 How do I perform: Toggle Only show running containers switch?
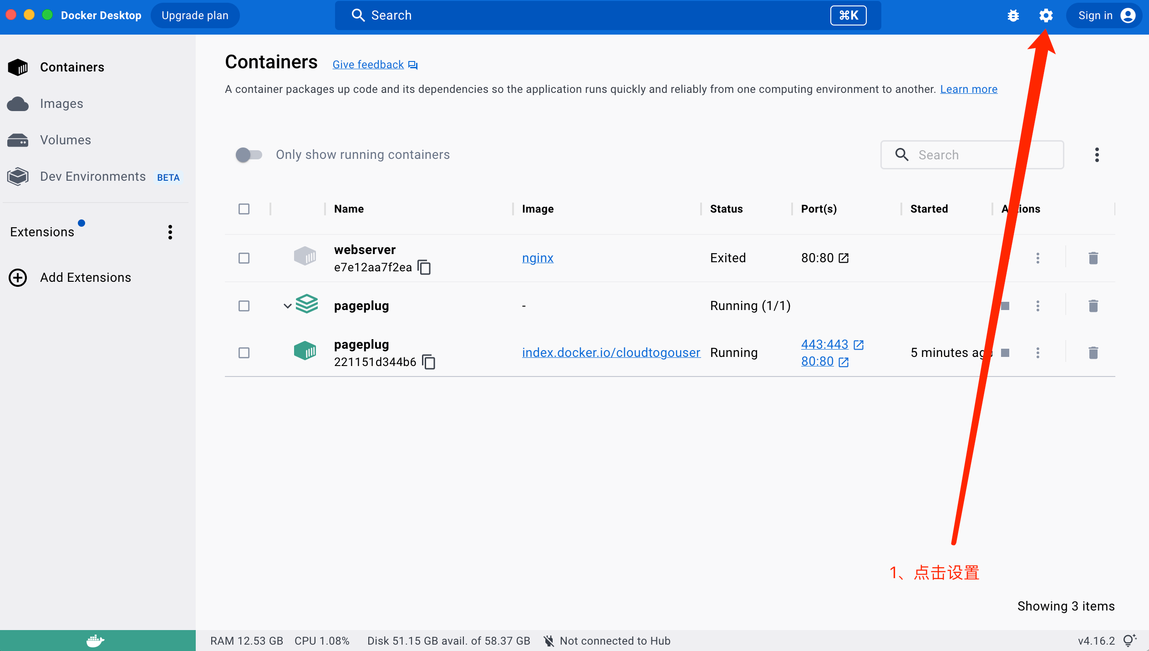pyautogui.click(x=249, y=155)
